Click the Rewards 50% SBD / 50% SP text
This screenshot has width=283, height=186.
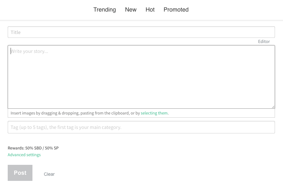[33, 148]
